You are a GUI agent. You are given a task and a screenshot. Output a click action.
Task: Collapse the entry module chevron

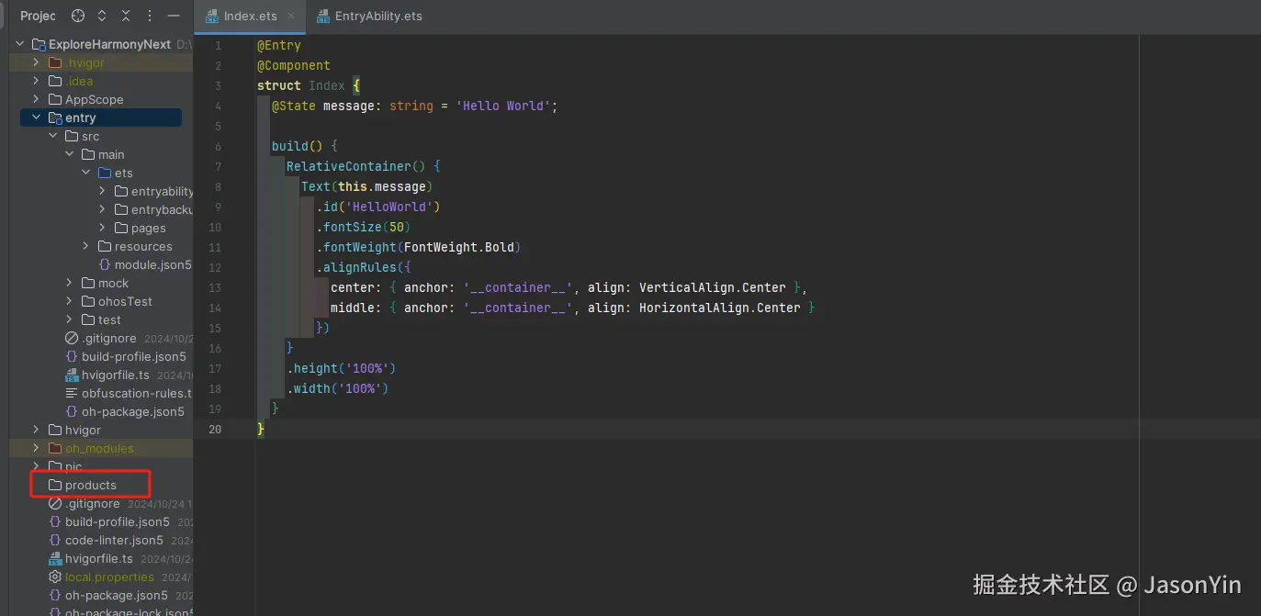pyautogui.click(x=36, y=118)
